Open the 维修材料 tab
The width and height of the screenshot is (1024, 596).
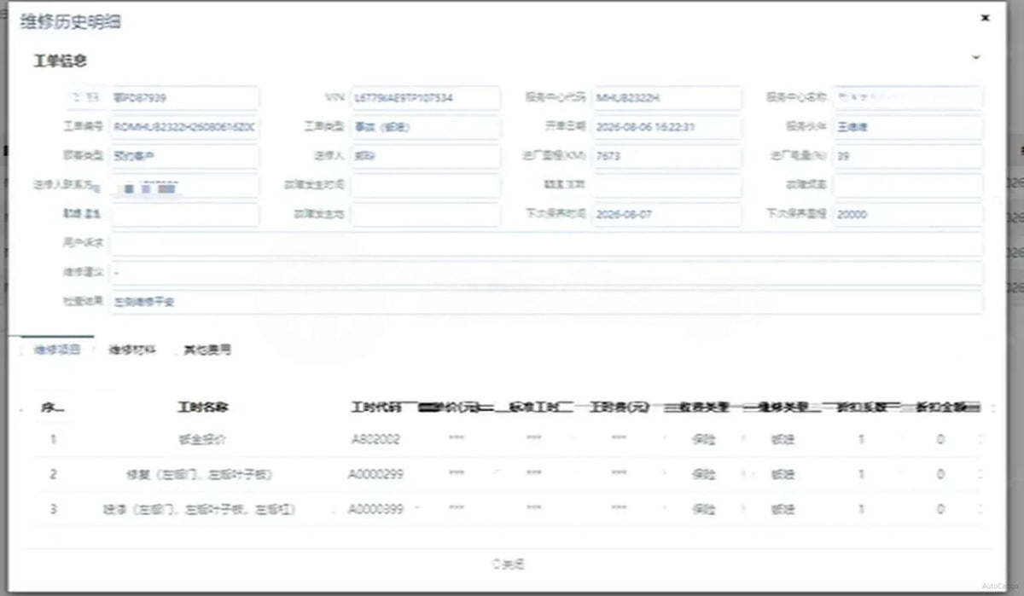(132, 350)
